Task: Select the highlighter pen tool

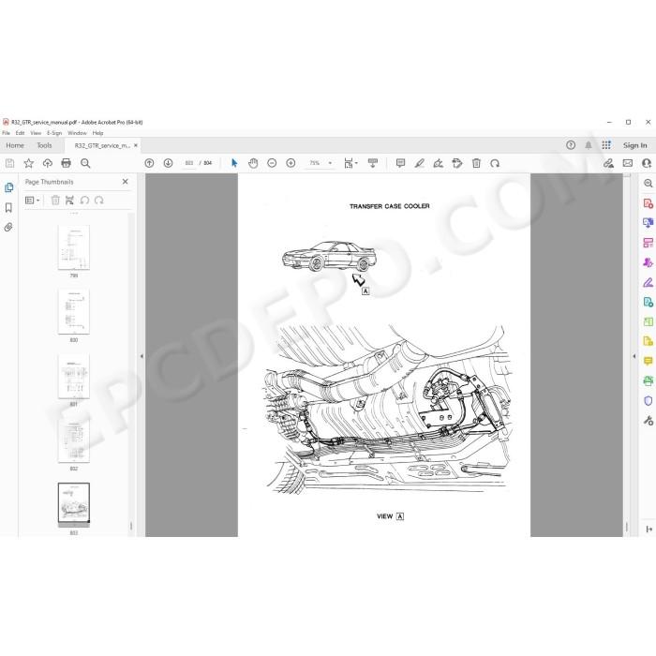Action: (x=419, y=163)
